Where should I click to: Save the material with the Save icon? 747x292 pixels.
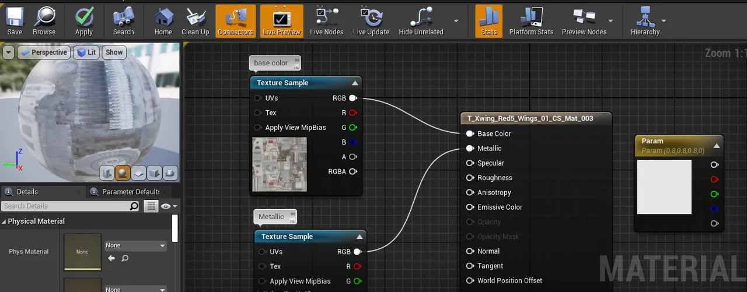15,21
